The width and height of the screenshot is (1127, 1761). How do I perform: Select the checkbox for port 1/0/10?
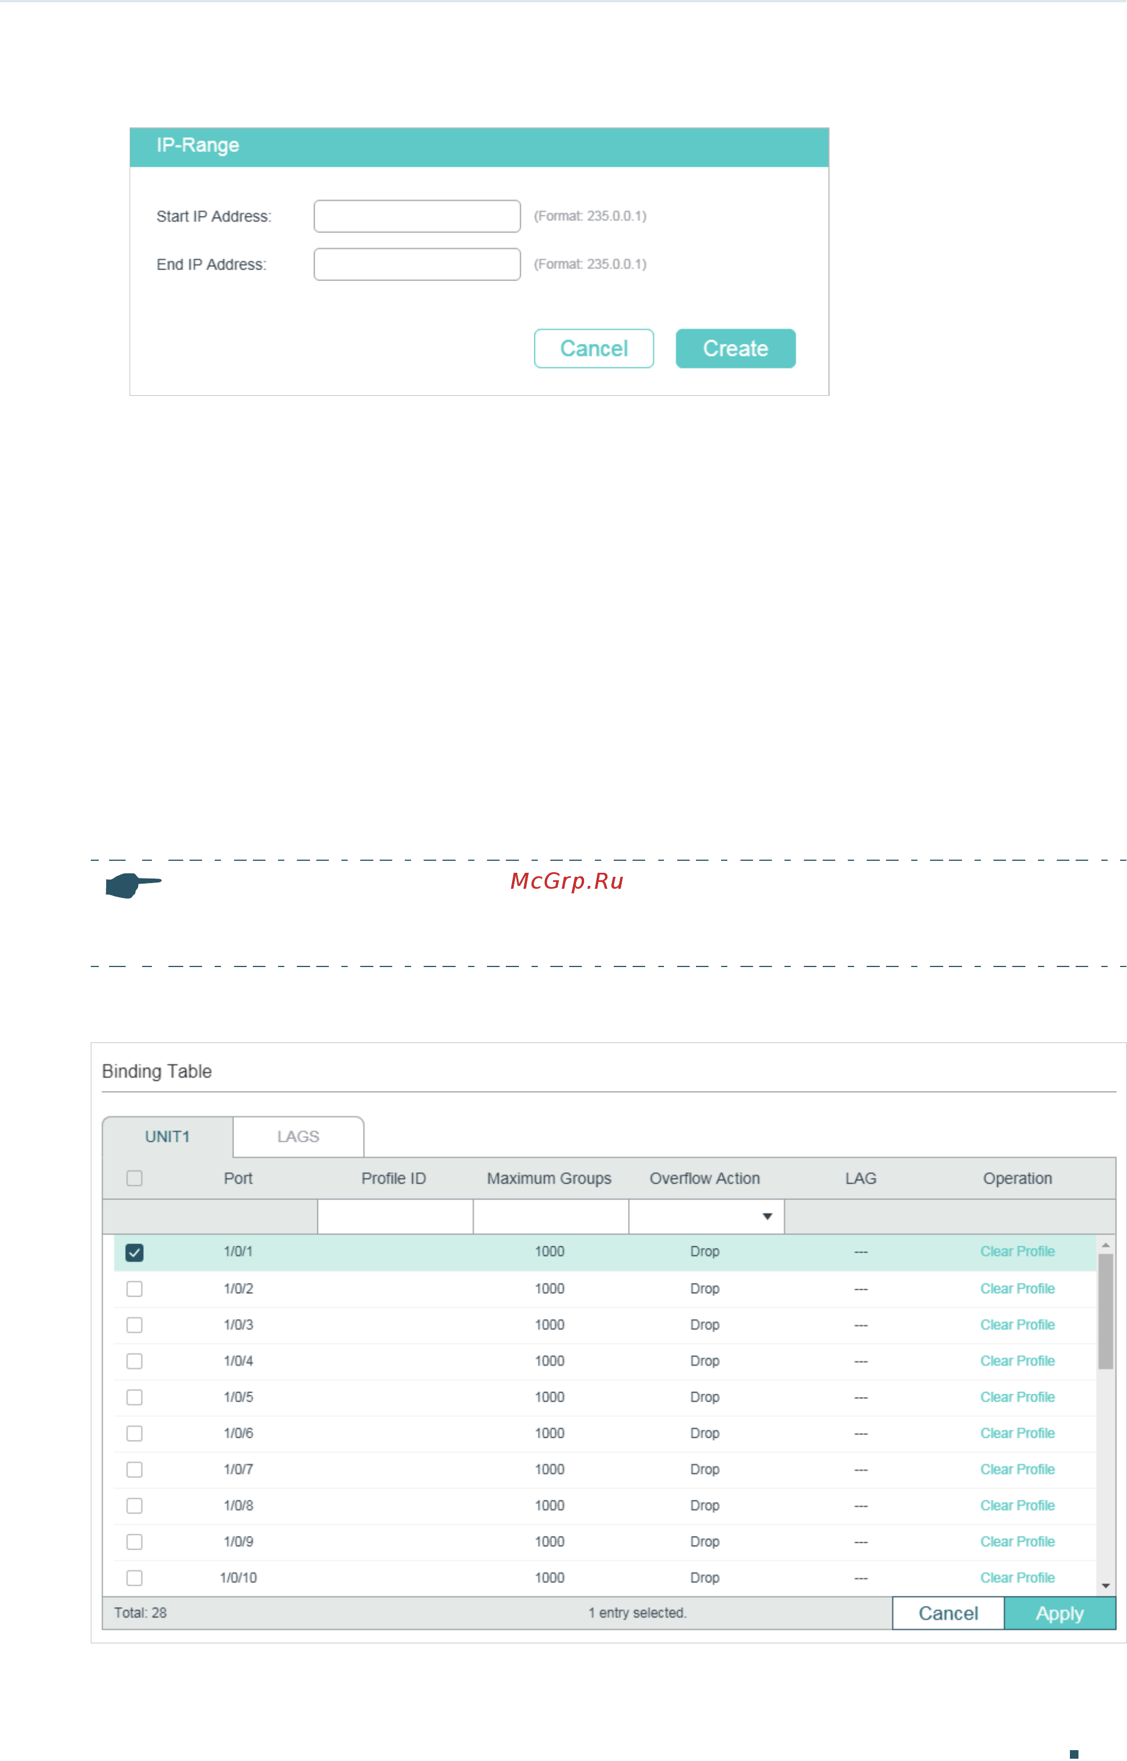point(135,1578)
